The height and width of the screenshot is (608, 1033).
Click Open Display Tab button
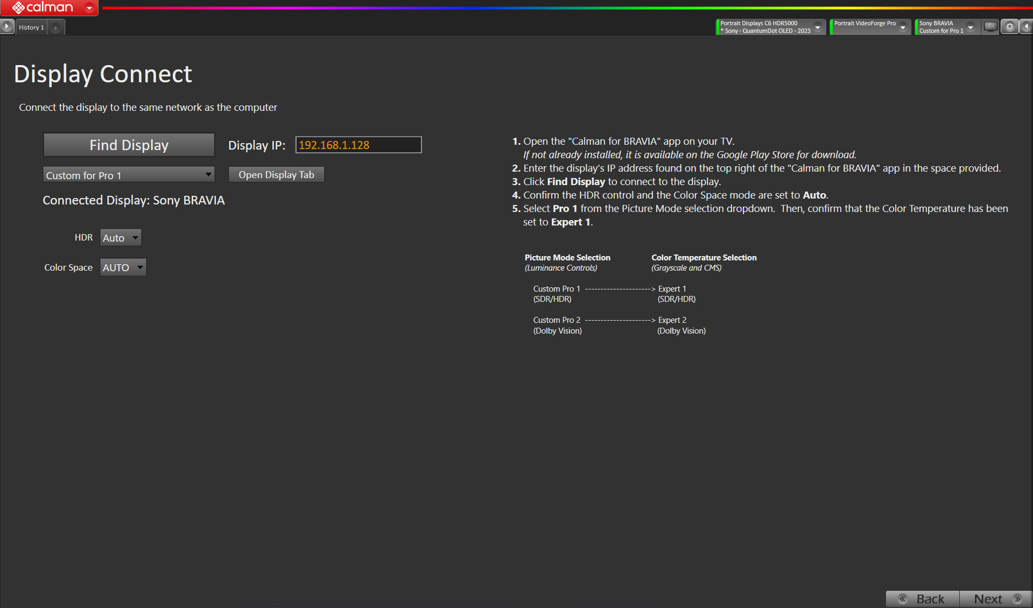pos(276,175)
